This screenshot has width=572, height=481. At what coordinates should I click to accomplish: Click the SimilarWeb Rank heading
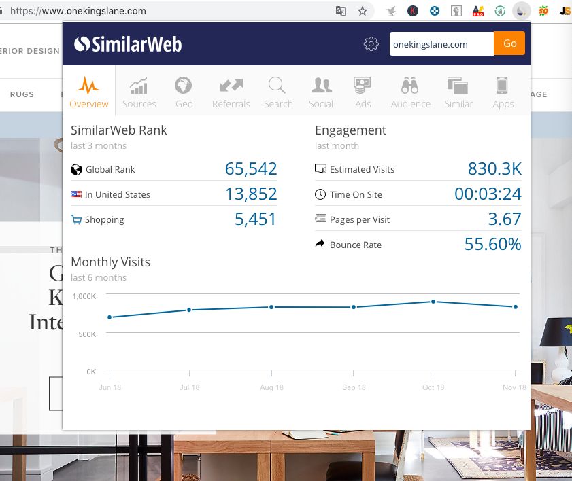[x=119, y=130]
